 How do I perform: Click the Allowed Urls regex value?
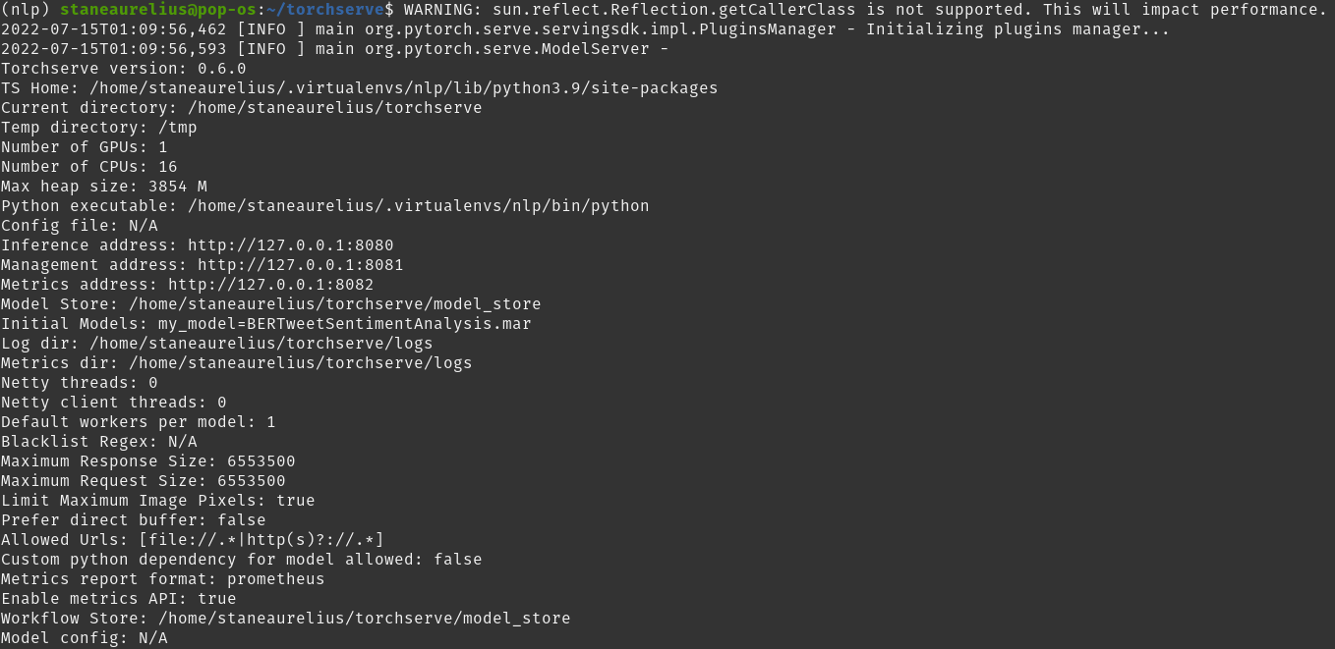261,540
